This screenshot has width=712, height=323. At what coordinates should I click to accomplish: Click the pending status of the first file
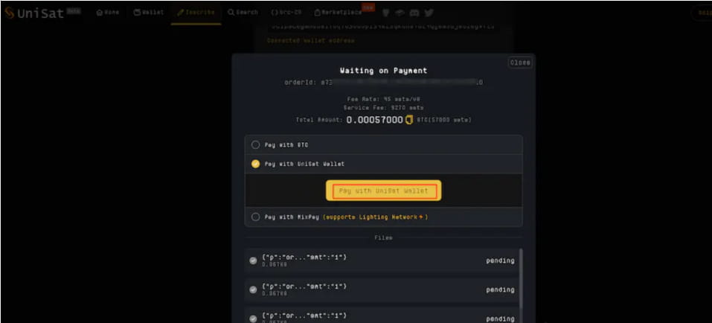point(501,260)
